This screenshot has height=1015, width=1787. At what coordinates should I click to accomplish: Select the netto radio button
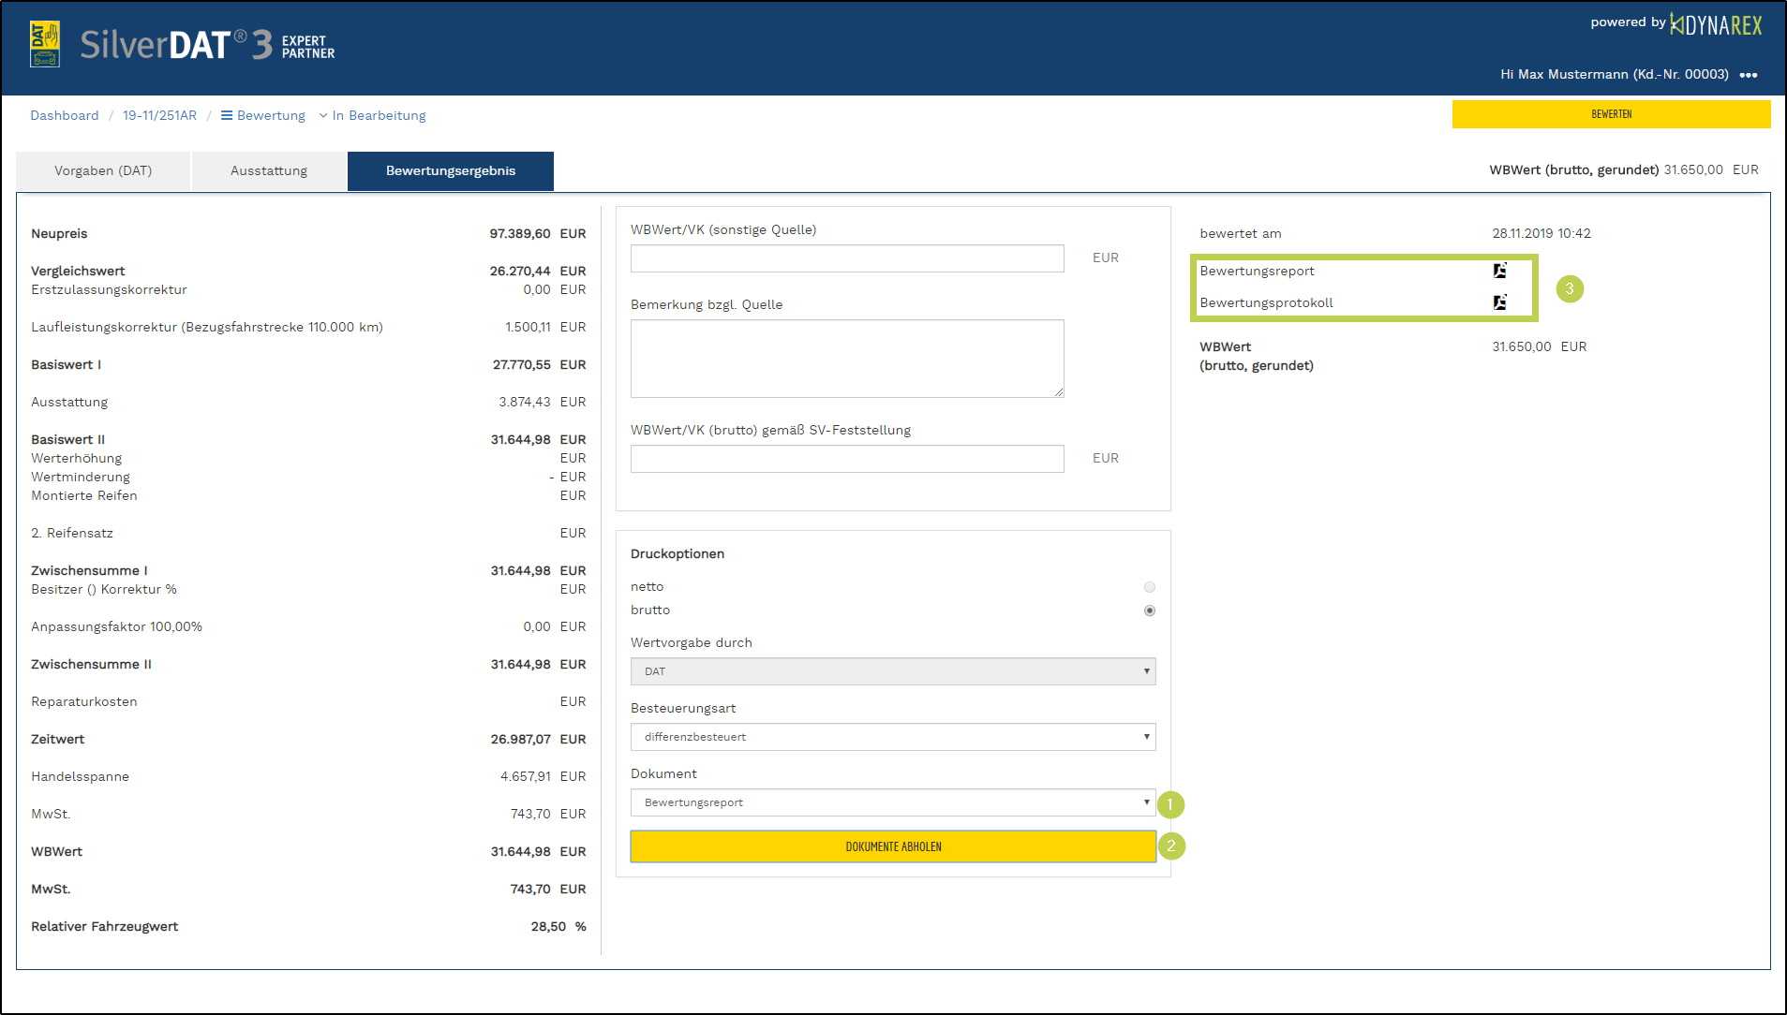(x=1149, y=587)
